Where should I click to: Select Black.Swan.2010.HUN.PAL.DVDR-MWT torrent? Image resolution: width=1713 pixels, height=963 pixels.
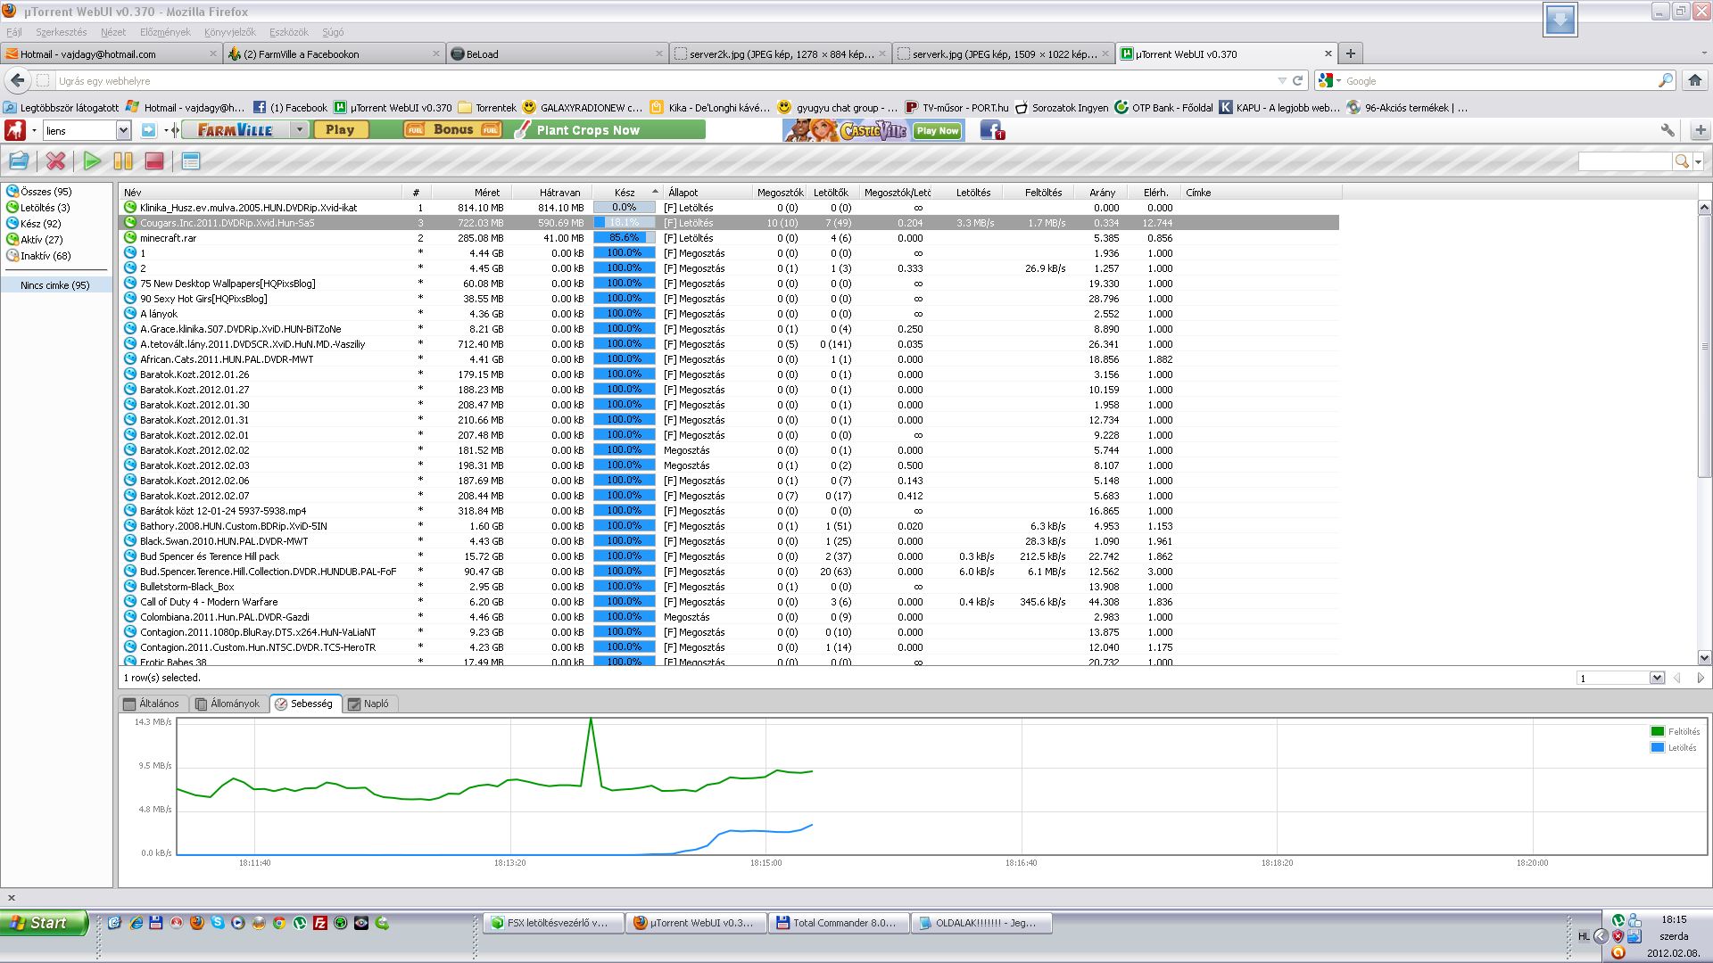click(x=729, y=541)
